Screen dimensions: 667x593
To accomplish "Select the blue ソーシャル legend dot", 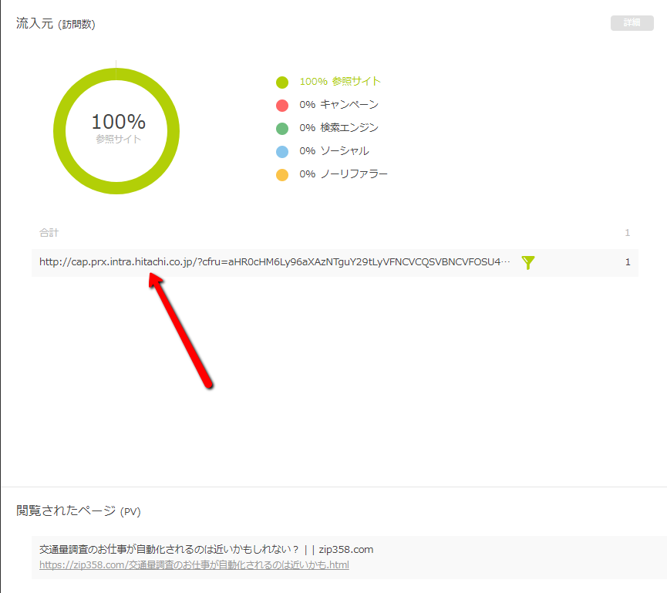I will click(x=282, y=151).
